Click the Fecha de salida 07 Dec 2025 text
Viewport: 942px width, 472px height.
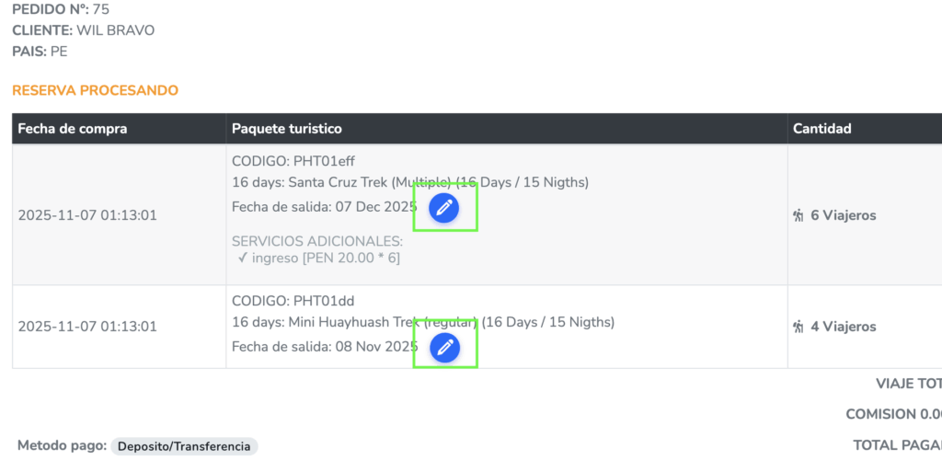click(325, 207)
